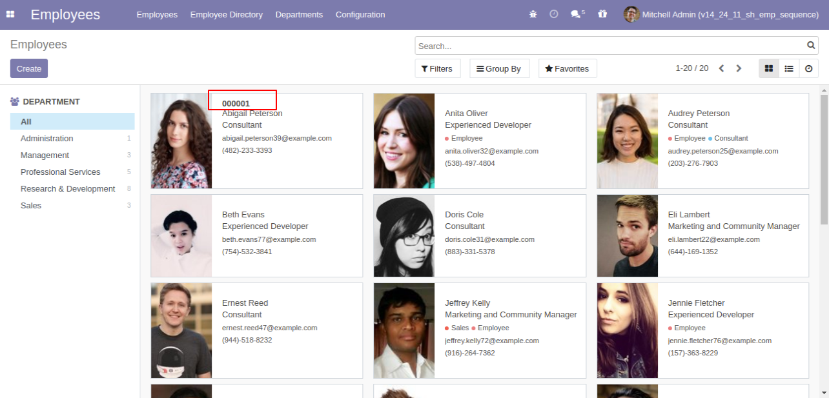
Task: Switch to List view
Action: (789, 68)
